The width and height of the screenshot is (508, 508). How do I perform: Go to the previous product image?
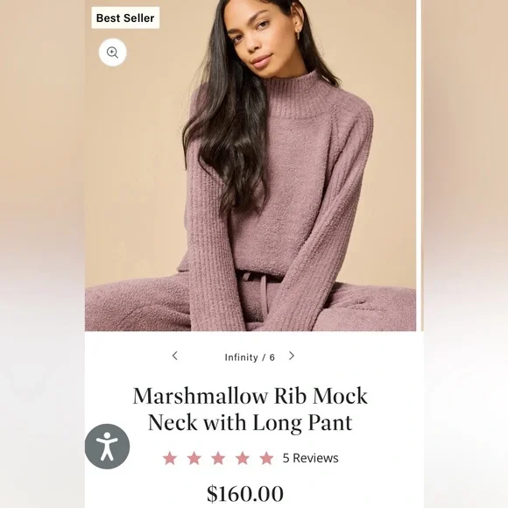coord(175,356)
